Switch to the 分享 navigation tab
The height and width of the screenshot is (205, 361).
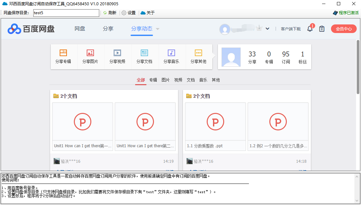pyautogui.click(x=108, y=29)
